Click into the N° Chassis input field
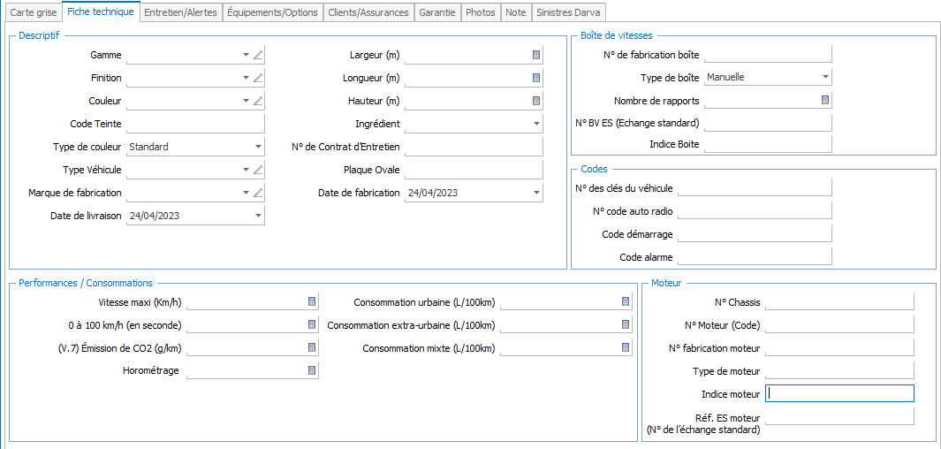941x449 pixels. (x=839, y=302)
